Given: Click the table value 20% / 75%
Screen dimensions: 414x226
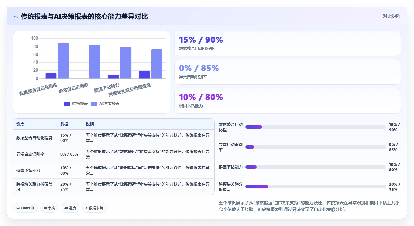Looking at the screenshot, I should pos(66,187).
